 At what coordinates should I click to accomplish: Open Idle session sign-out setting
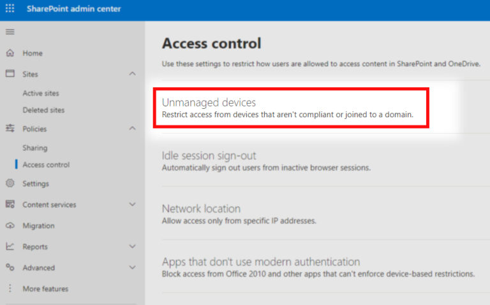click(x=209, y=156)
